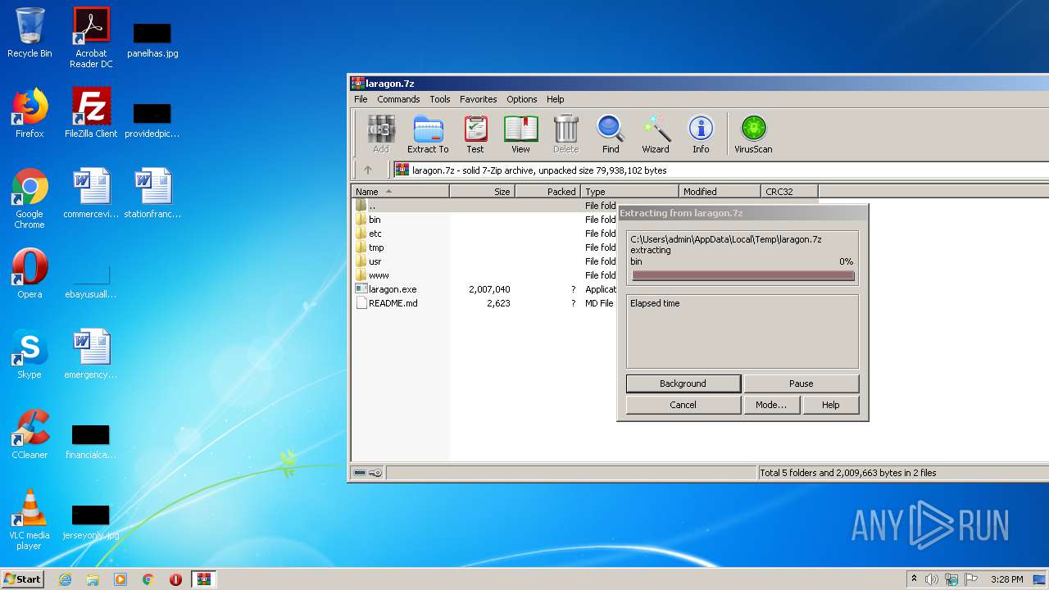Viewport: 1049px width, 590px height.
Task: Open the Commands menu
Action: coord(398,99)
